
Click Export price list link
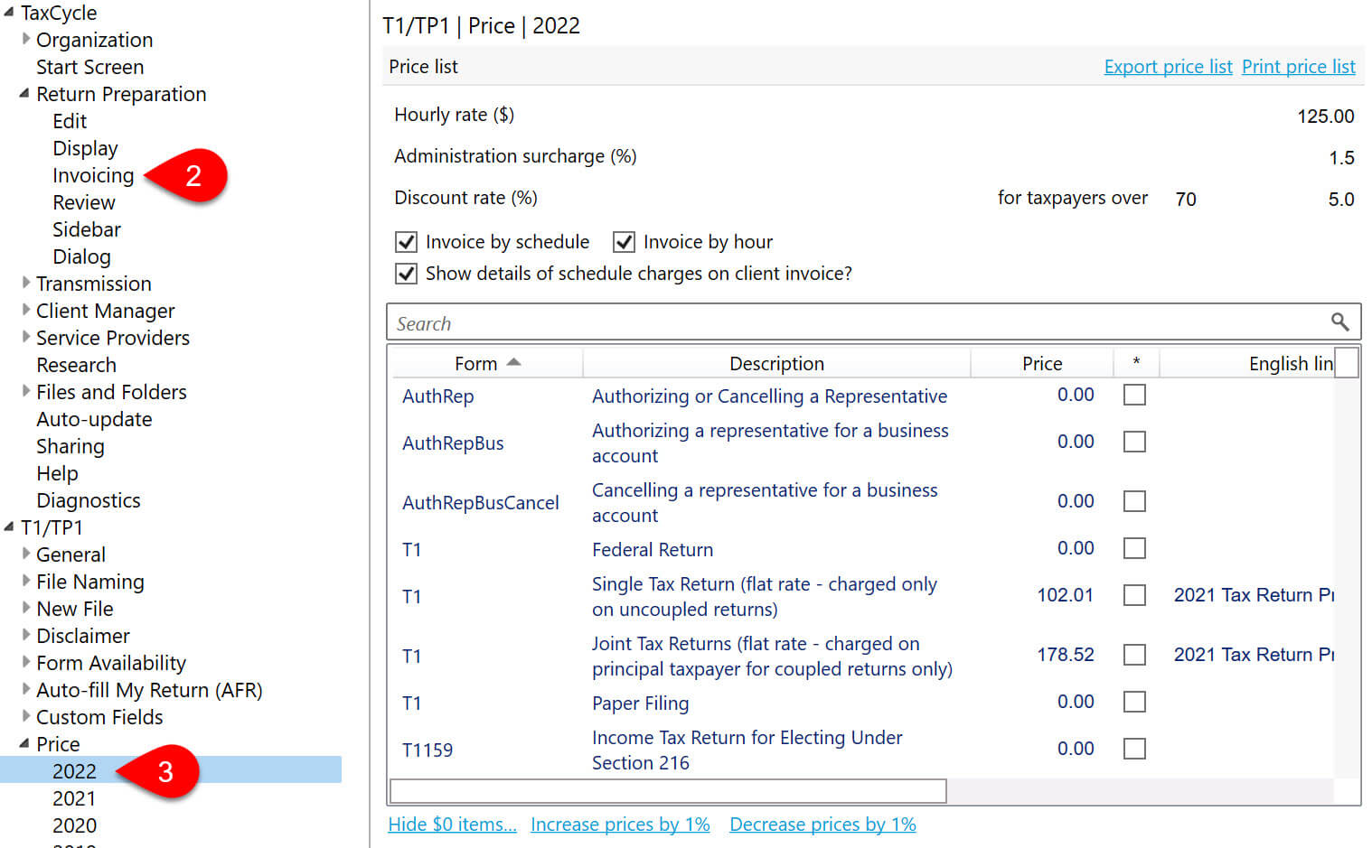tap(1168, 67)
